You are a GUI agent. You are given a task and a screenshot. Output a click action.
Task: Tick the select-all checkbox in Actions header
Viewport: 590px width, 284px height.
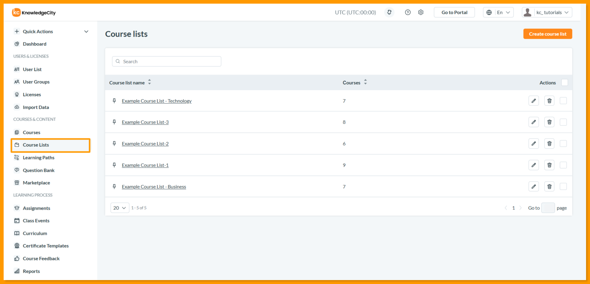coord(565,82)
